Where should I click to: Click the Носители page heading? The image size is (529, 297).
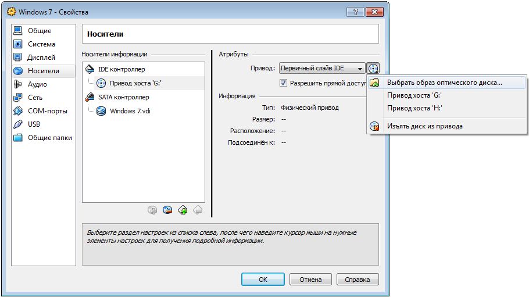[x=105, y=34]
